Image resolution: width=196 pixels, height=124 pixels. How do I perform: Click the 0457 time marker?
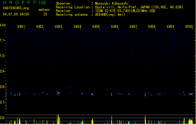(x=133, y=27)
